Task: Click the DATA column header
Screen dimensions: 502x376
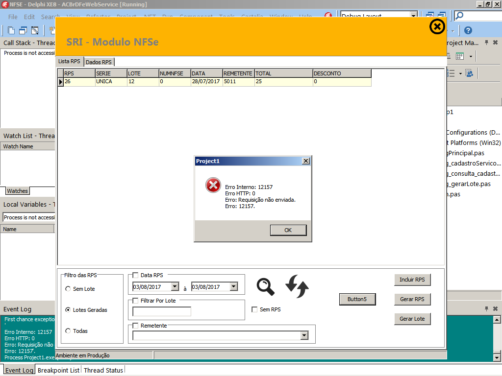Action: pos(206,73)
